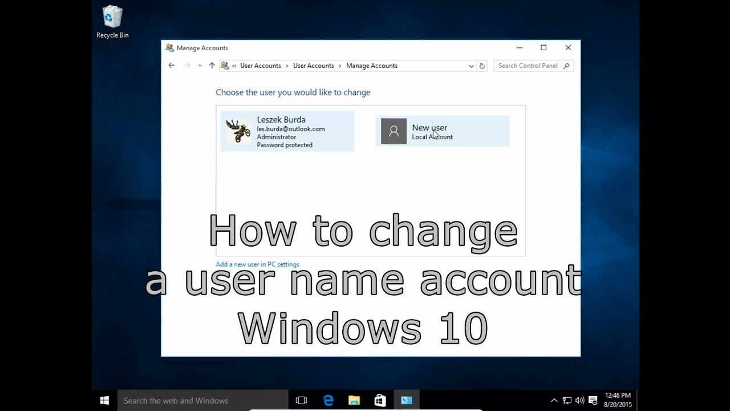Click the network icon in the tray
The image size is (730, 411).
(567, 401)
